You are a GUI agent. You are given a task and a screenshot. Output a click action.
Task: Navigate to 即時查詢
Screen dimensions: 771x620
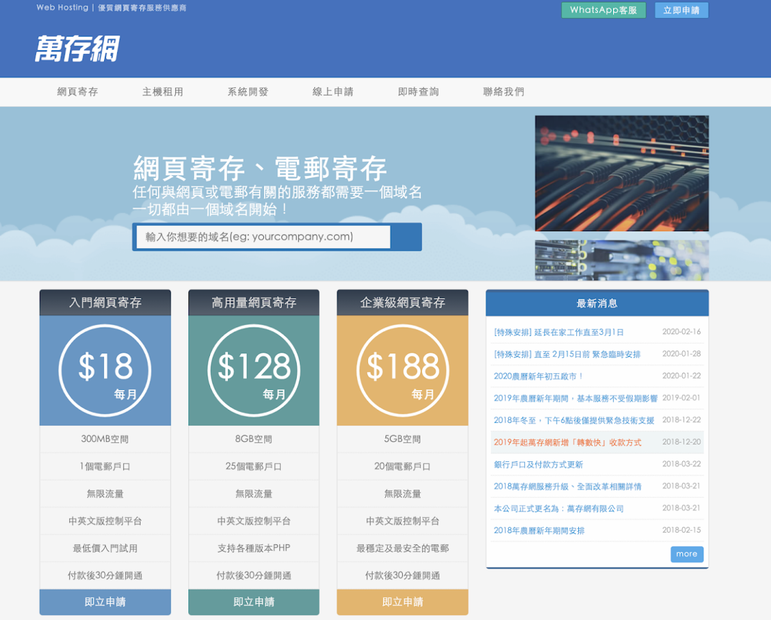tap(418, 92)
